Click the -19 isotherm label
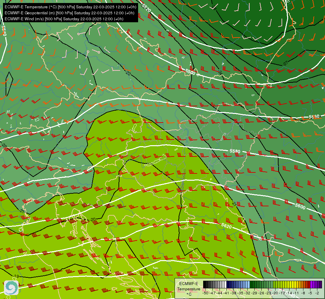Viewport: 325px width, 299px height. 16,276
